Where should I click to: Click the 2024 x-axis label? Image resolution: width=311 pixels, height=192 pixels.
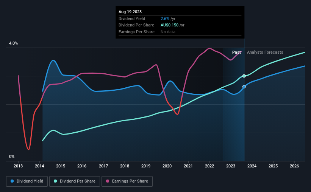[x=252, y=166]
